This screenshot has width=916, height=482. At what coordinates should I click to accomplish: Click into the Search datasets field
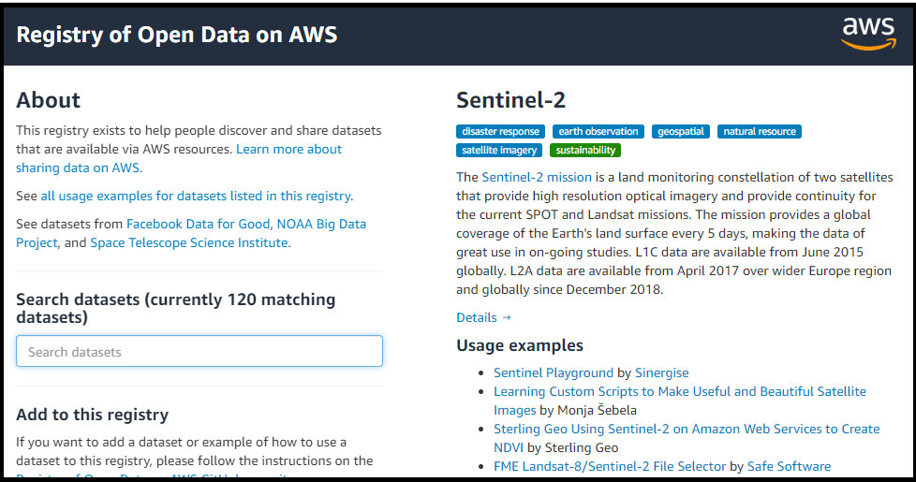[x=199, y=352]
